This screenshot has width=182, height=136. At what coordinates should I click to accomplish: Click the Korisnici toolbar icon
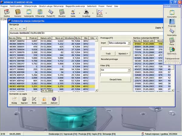pos(18,12)
